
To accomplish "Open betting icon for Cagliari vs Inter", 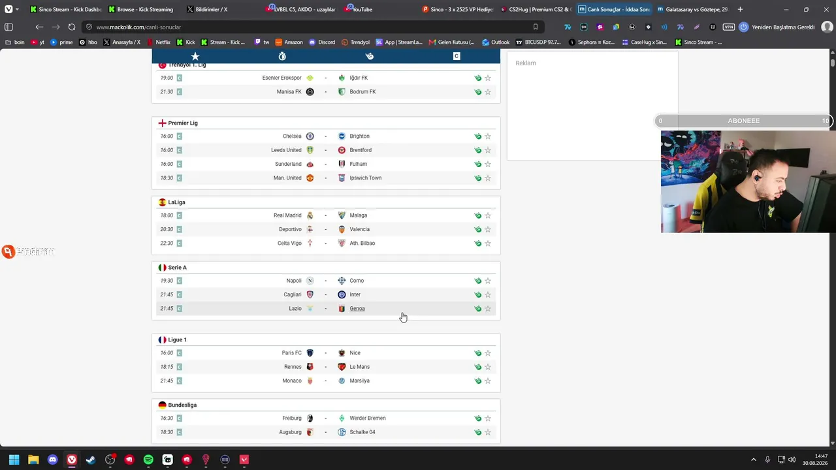I will pyautogui.click(x=478, y=294).
